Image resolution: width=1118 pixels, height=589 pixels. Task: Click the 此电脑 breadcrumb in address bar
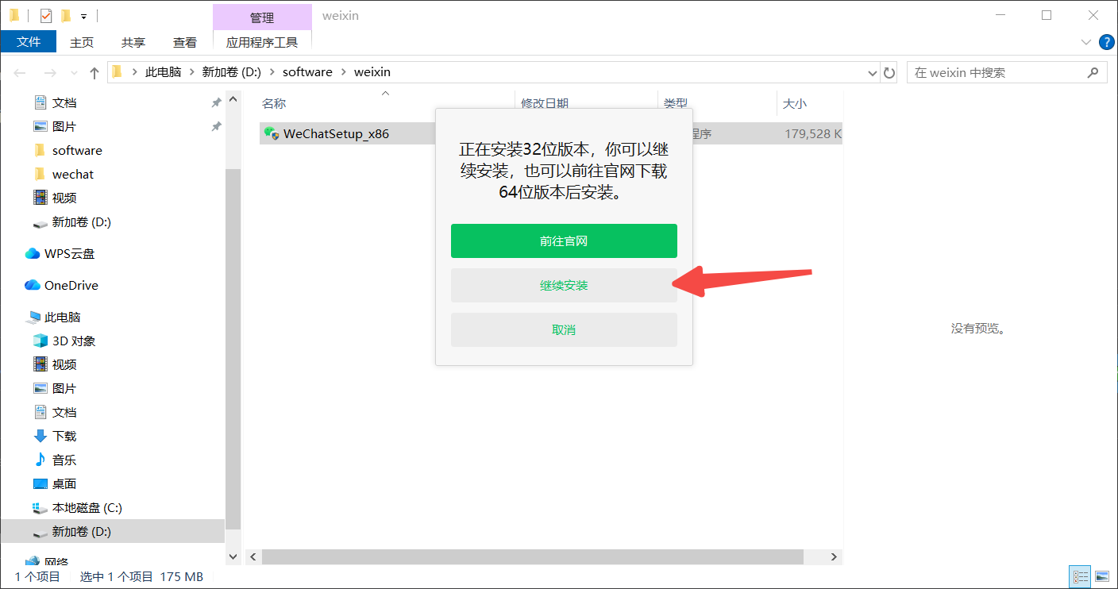click(x=163, y=72)
